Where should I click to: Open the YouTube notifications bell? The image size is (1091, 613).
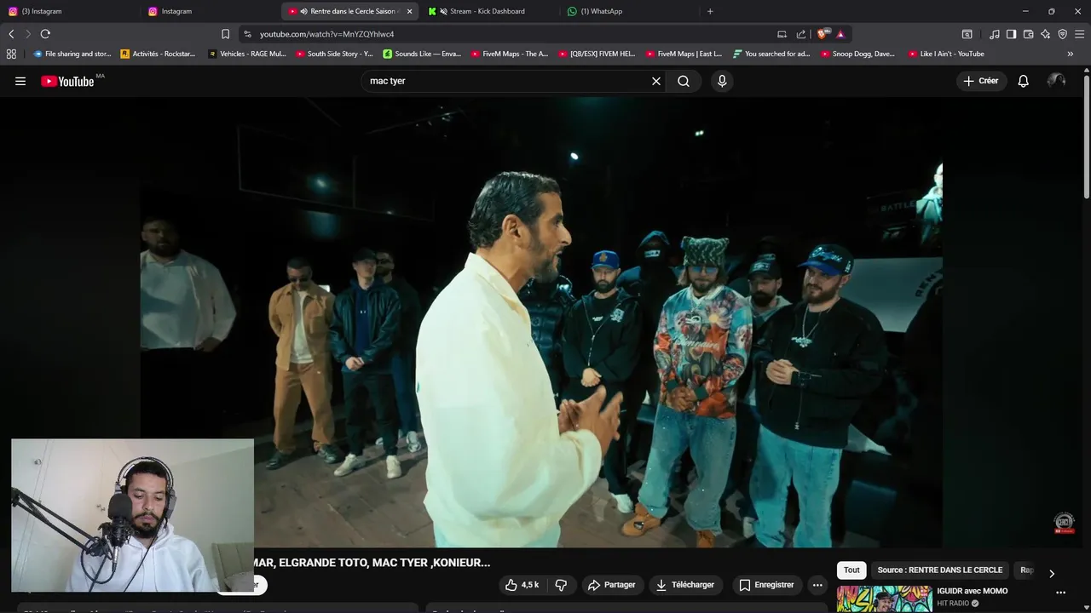tap(1024, 81)
